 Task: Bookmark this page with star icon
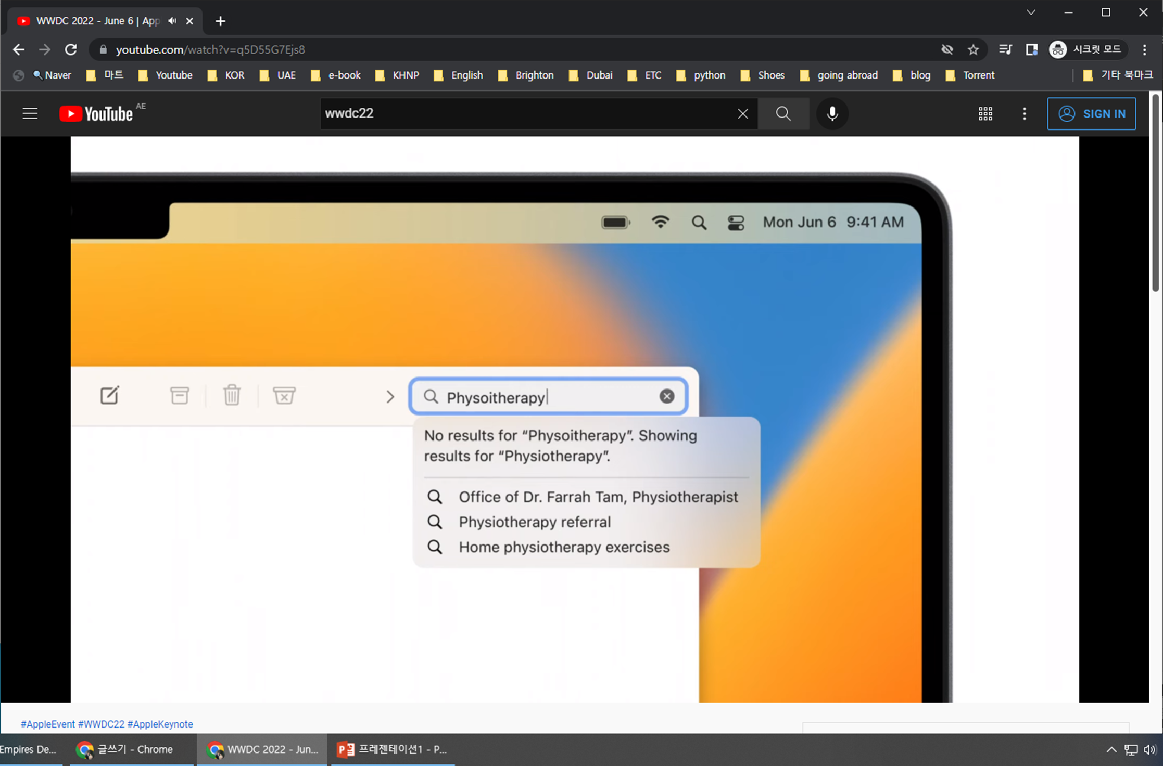[973, 50]
